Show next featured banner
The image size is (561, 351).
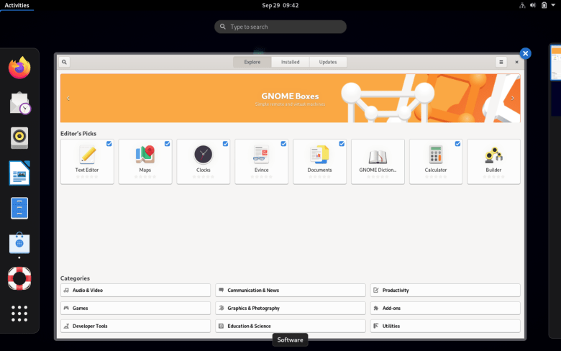512,98
